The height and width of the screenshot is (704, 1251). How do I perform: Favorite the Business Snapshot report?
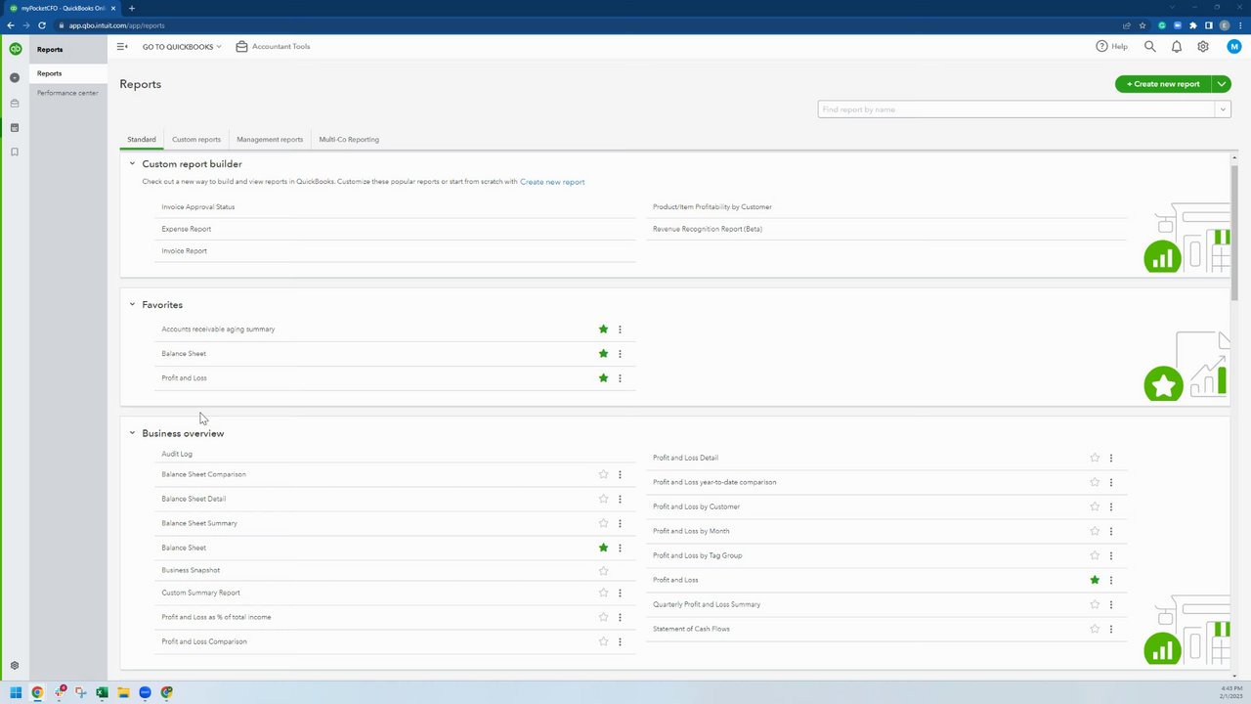(603, 570)
